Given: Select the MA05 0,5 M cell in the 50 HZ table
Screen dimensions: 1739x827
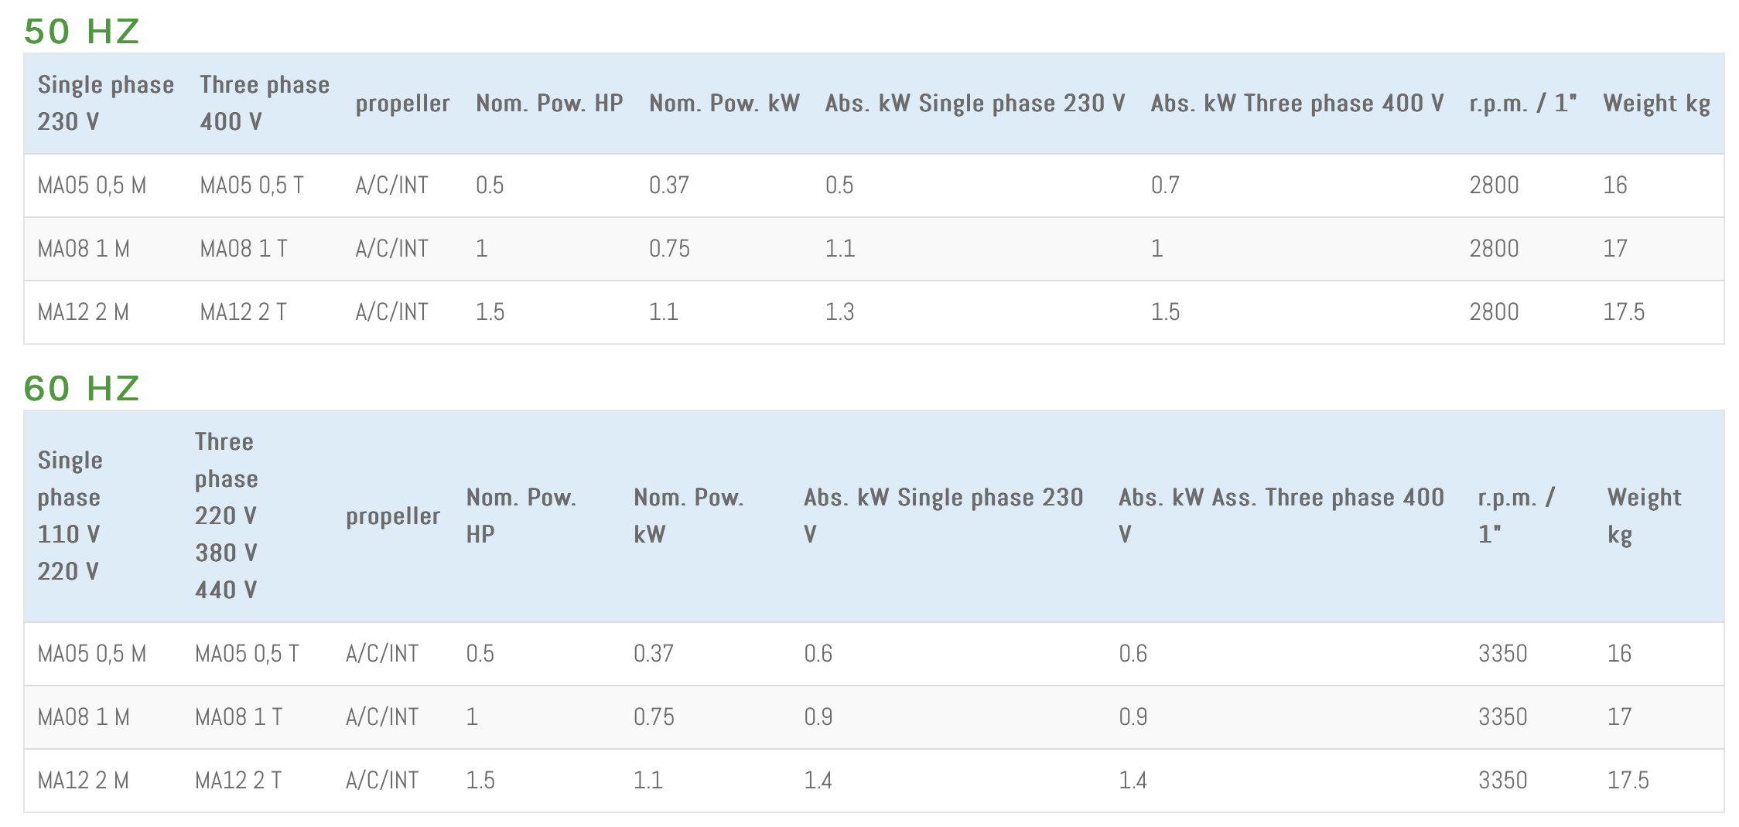Looking at the screenshot, I should click(91, 185).
